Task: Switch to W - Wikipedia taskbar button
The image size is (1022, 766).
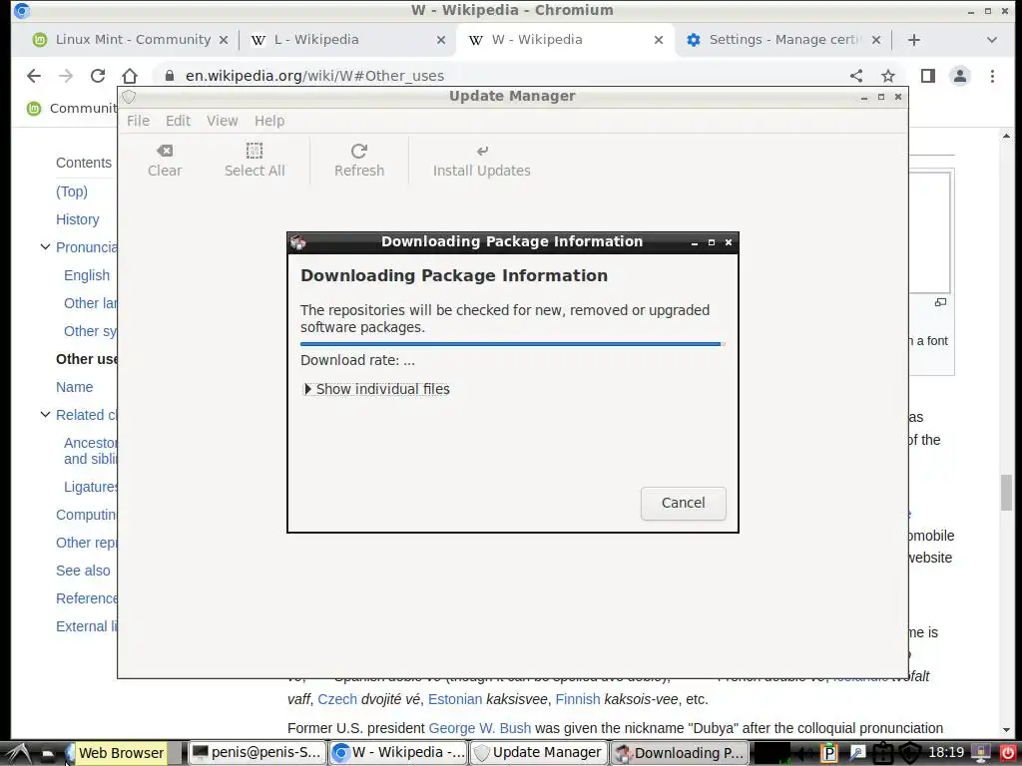Action: pos(398,753)
